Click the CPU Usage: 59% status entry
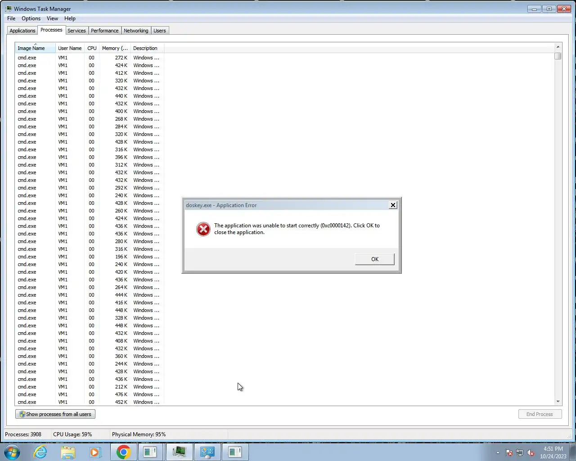 pyautogui.click(x=72, y=434)
